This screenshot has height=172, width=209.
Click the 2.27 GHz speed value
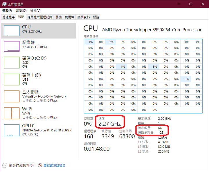point(109,124)
